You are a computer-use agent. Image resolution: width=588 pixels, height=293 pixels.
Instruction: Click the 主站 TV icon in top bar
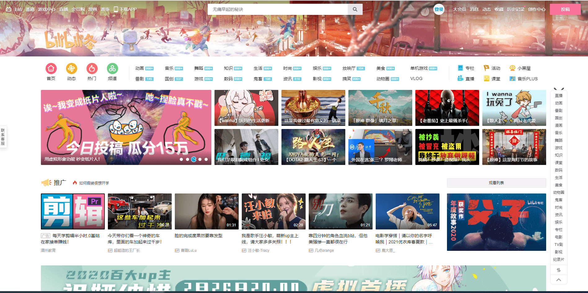point(9,9)
